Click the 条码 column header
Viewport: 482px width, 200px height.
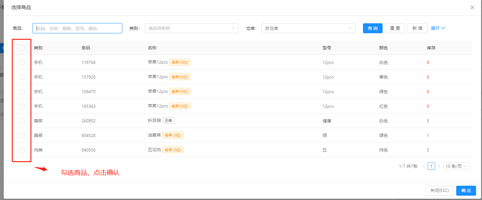click(x=86, y=48)
